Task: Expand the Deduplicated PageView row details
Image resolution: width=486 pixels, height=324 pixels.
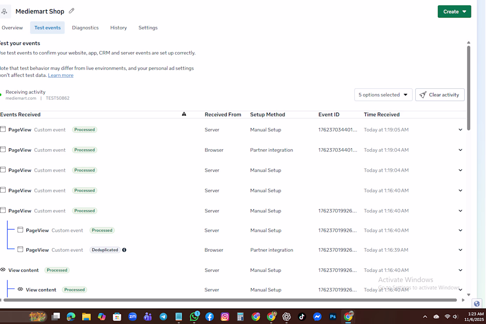Action: coord(460,250)
